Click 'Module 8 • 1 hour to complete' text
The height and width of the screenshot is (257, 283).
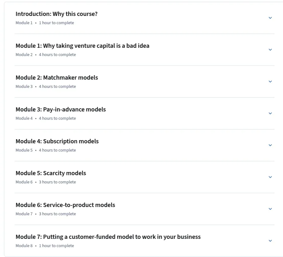click(45, 246)
